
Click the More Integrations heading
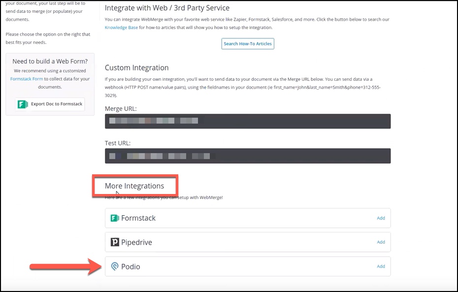click(134, 186)
